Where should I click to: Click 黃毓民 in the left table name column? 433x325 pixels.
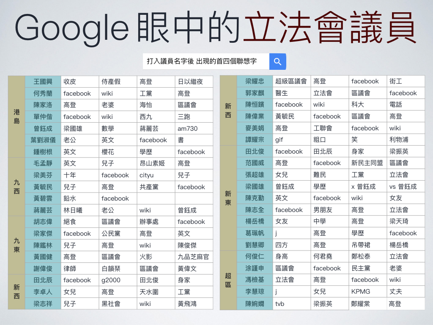(x=43, y=187)
